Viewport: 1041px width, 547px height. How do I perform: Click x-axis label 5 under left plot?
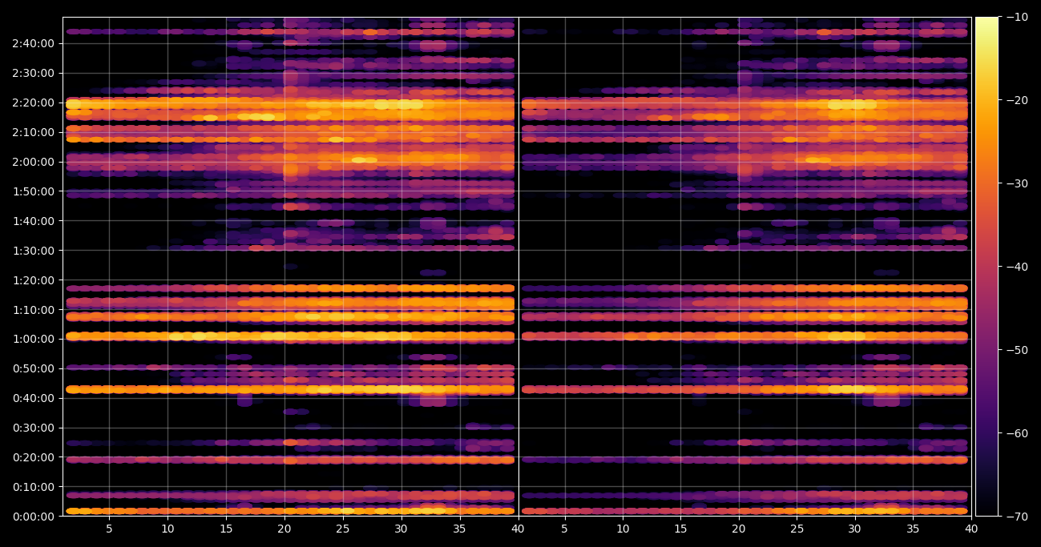pos(109,529)
